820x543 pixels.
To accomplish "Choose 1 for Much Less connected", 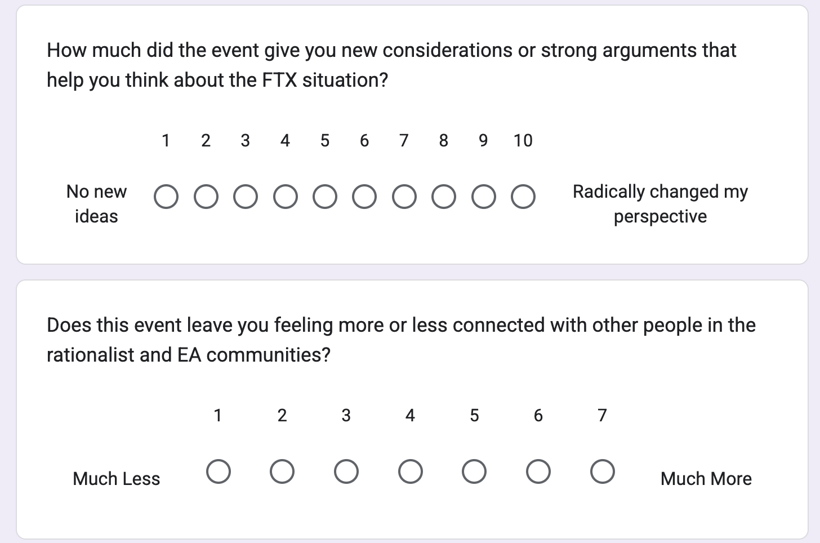I will [218, 471].
